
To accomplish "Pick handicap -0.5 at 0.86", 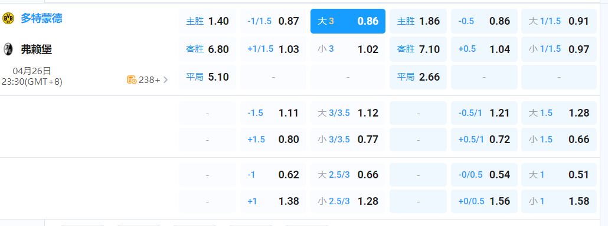I will (x=484, y=21).
